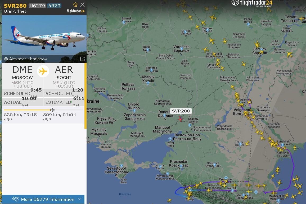Expand More U6279 information
Viewport: 306px width, 204px height.
[43, 199]
